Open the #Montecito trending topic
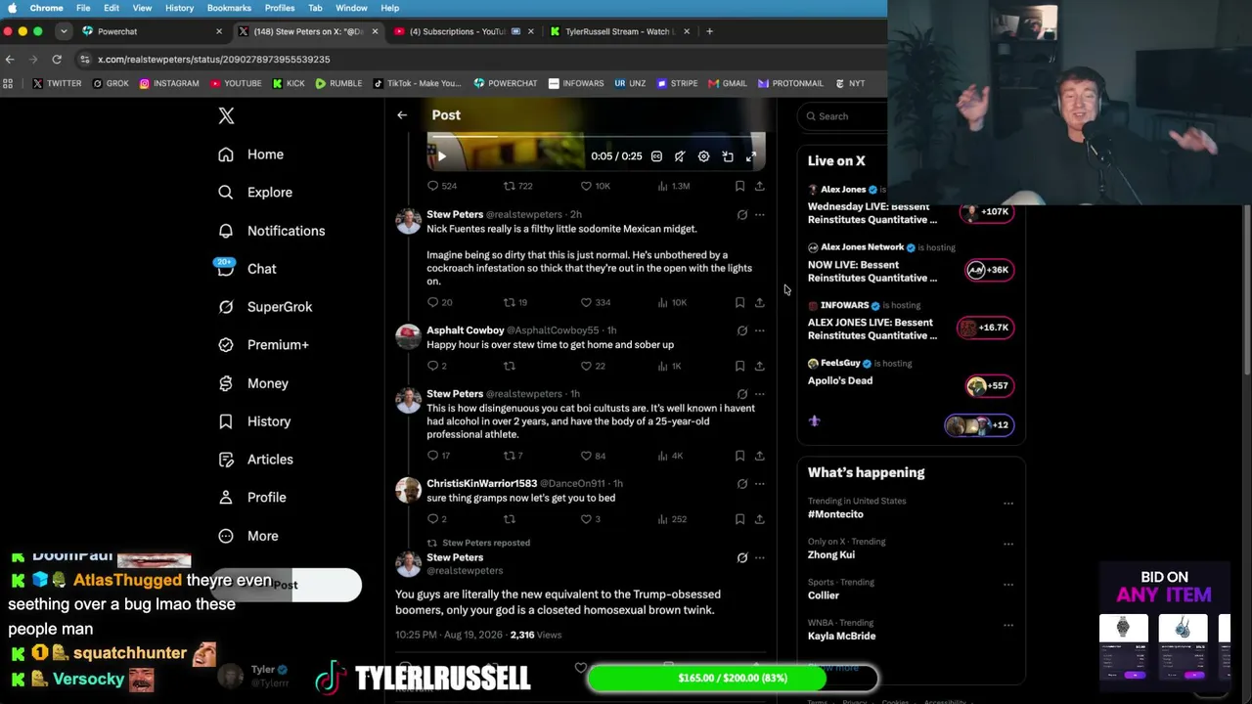 (x=835, y=514)
